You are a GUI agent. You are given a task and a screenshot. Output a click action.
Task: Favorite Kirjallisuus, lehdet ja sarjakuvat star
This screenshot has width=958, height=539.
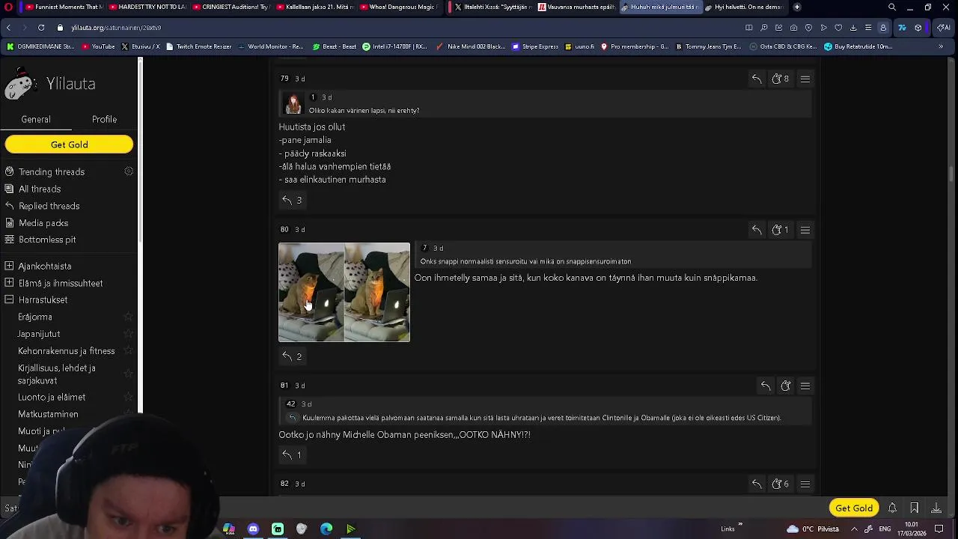point(128,374)
